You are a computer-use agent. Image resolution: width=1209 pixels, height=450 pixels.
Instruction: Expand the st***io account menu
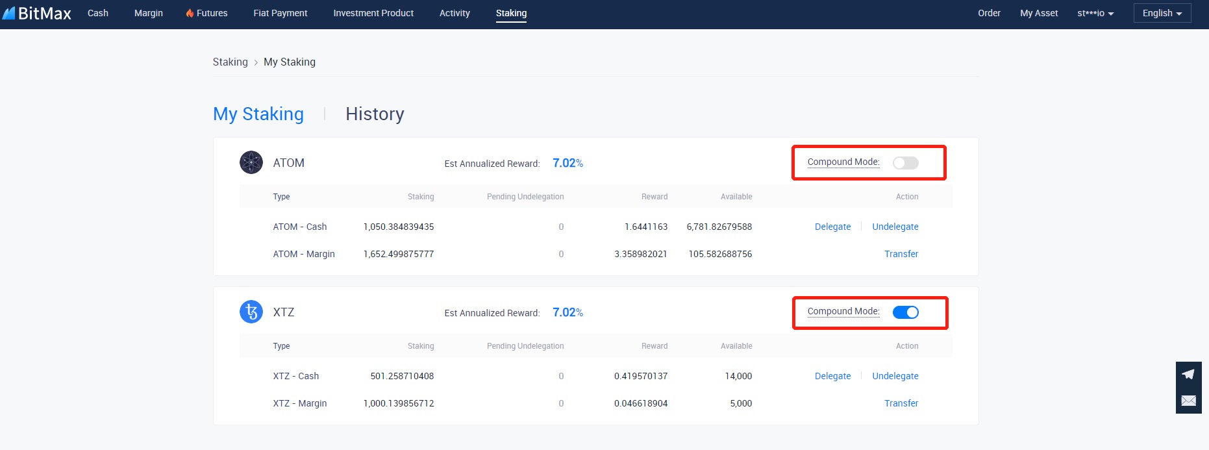[1095, 13]
